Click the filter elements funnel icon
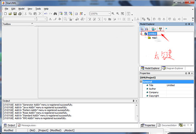This screenshot has width=196, height=134. [x=160, y=29]
